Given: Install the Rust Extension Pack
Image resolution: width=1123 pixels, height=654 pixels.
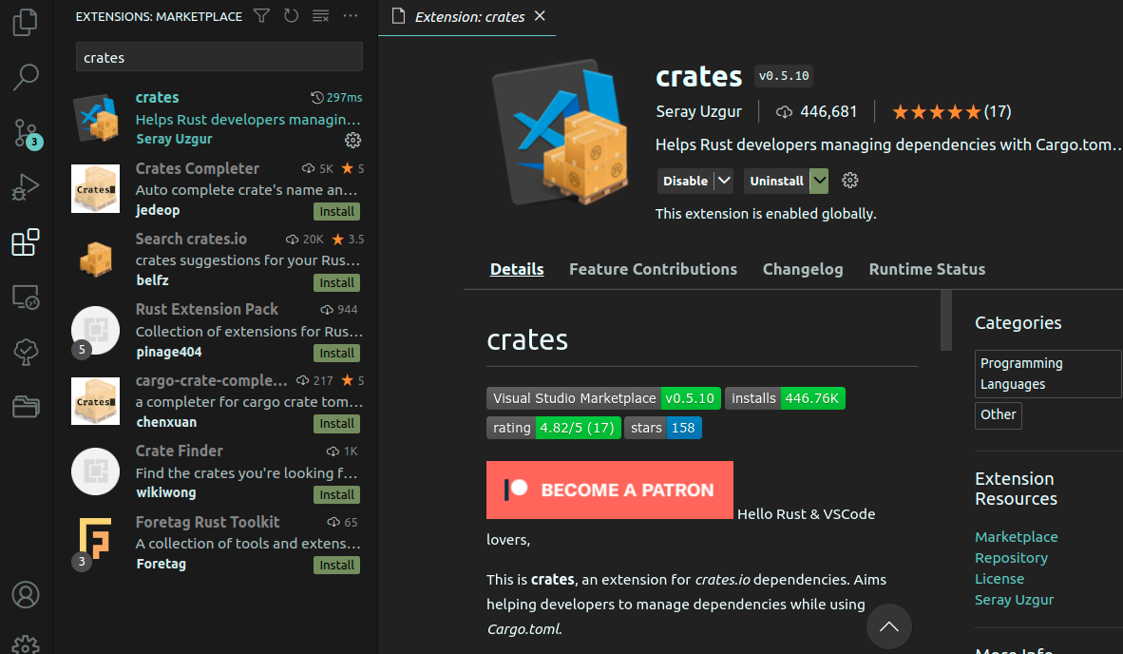Looking at the screenshot, I should (336, 354).
